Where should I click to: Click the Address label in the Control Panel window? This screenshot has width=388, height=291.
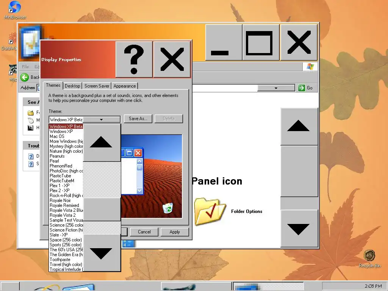(x=28, y=88)
